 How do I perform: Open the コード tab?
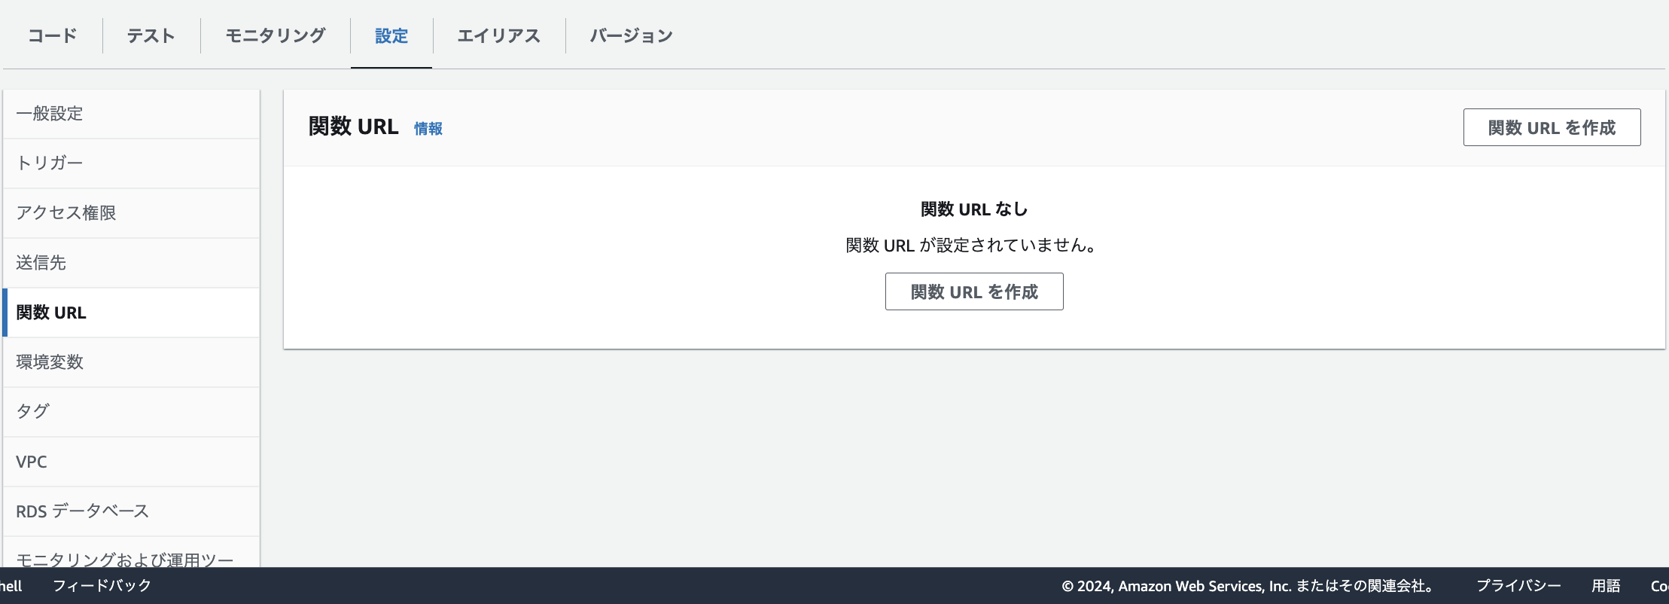point(53,35)
